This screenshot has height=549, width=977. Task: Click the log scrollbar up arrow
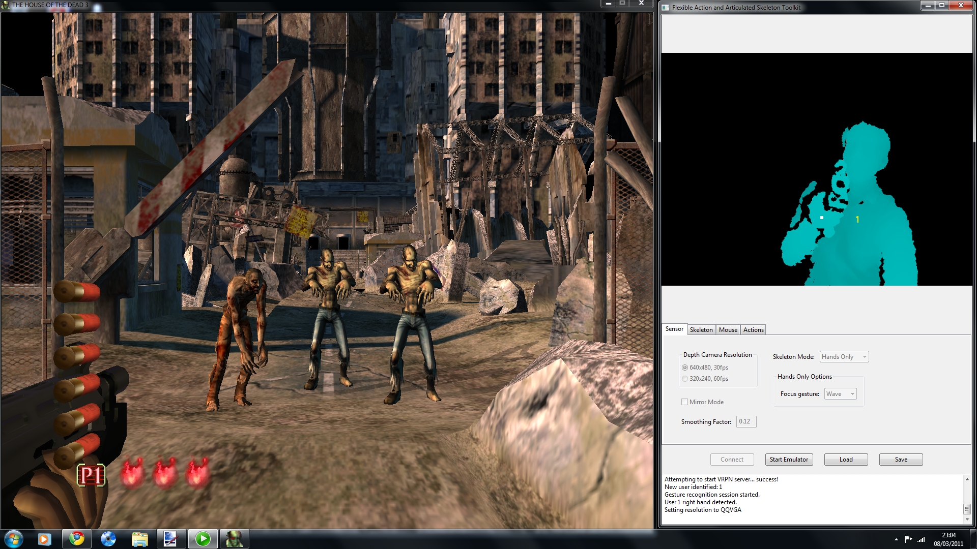pos(967,479)
